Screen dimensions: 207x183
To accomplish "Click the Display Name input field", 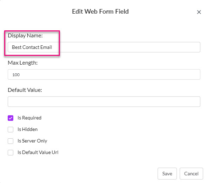I will pos(104,47).
